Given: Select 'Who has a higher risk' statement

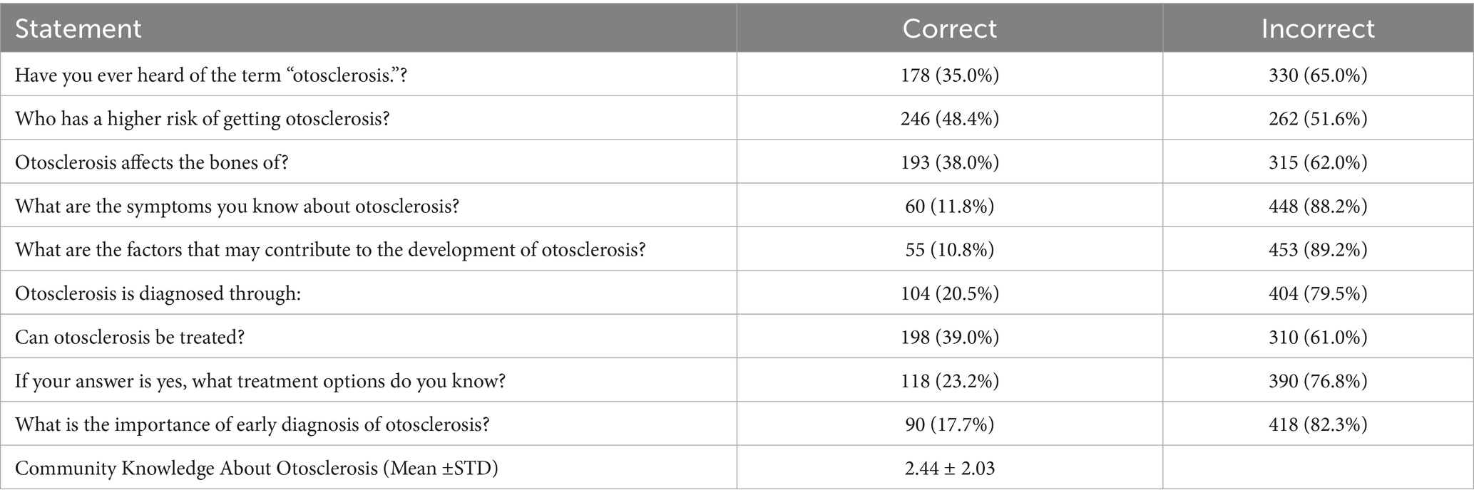Looking at the screenshot, I should point(203,118).
